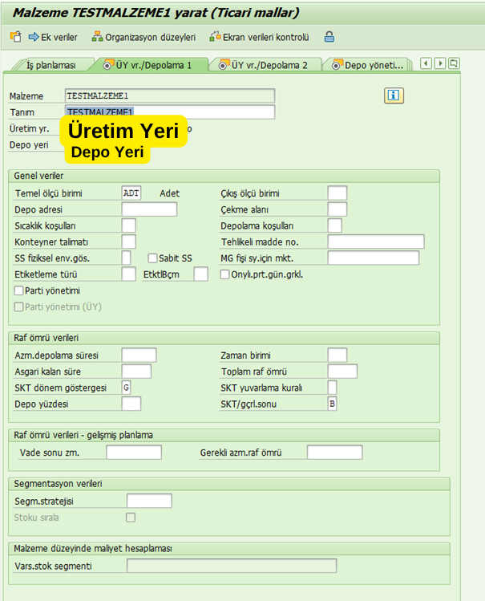This screenshot has height=601, width=485.
Task: Toggle the Onylı.prt.gün.grkl. checkbox
Action: (x=225, y=274)
